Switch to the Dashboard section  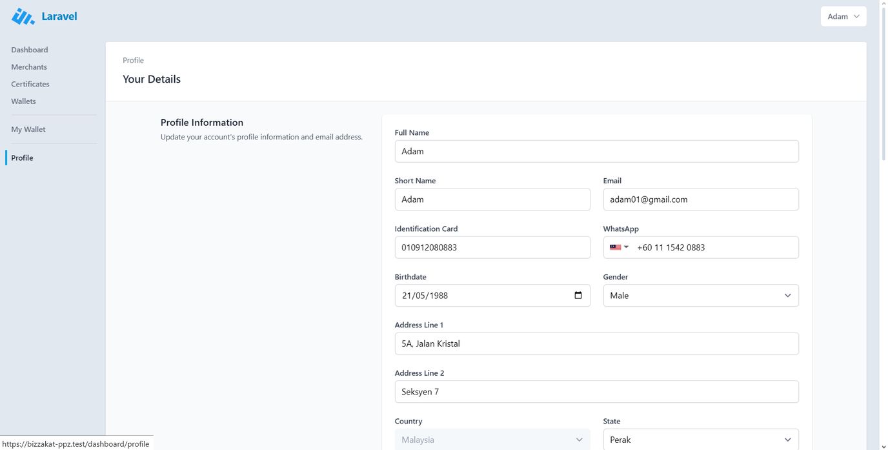29,49
